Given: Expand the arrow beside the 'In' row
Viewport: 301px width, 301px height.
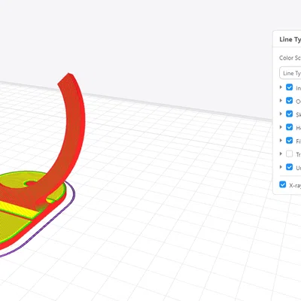Looking at the screenshot, I should click(281, 87).
